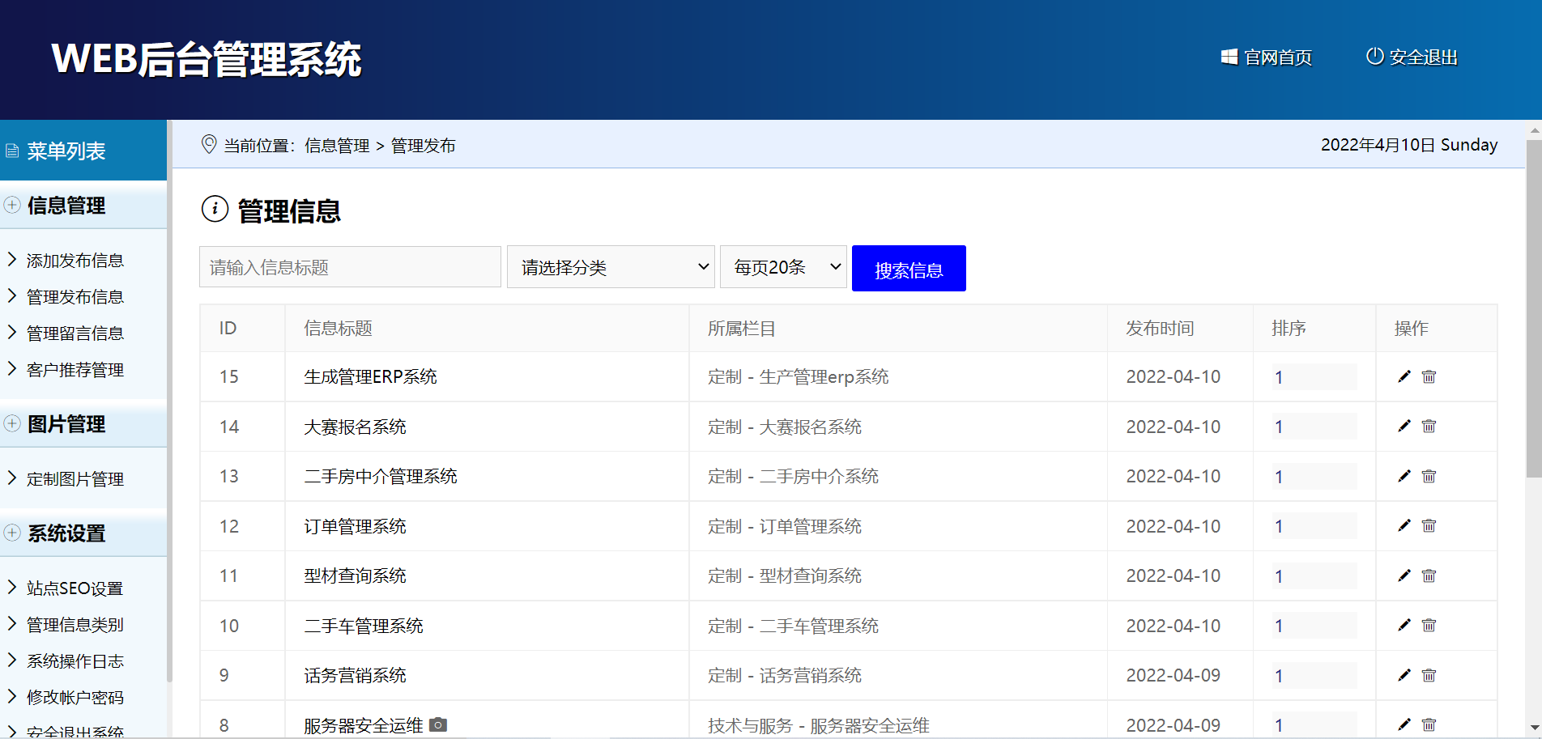This screenshot has width=1542, height=739.
Task: Click the 请输入信息标题 search field
Action: (350, 267)
